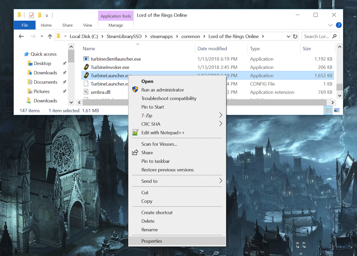Click the TurbineInvoker.exe ring icon
The height and width of the screenshot is (256, 357).
point(86,67)
